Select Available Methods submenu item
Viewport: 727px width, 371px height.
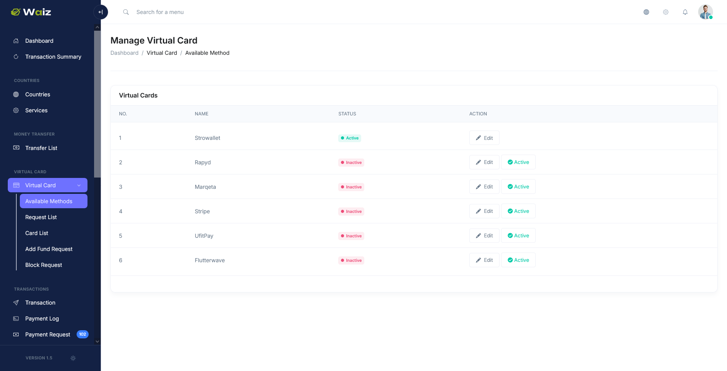coord(54,201)
